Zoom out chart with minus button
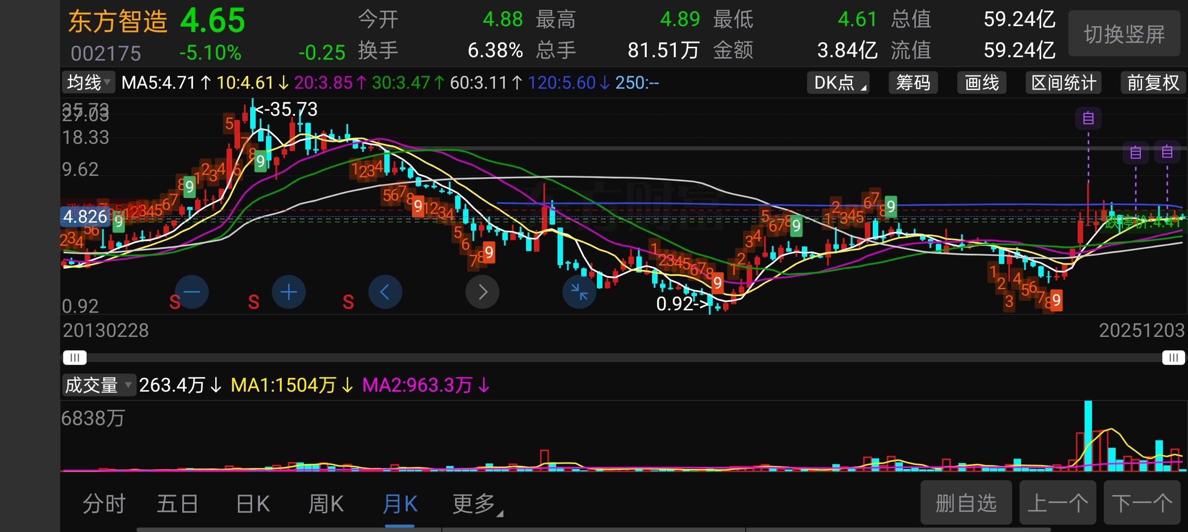Viewport: 1188px width, 532px height. 192,292
